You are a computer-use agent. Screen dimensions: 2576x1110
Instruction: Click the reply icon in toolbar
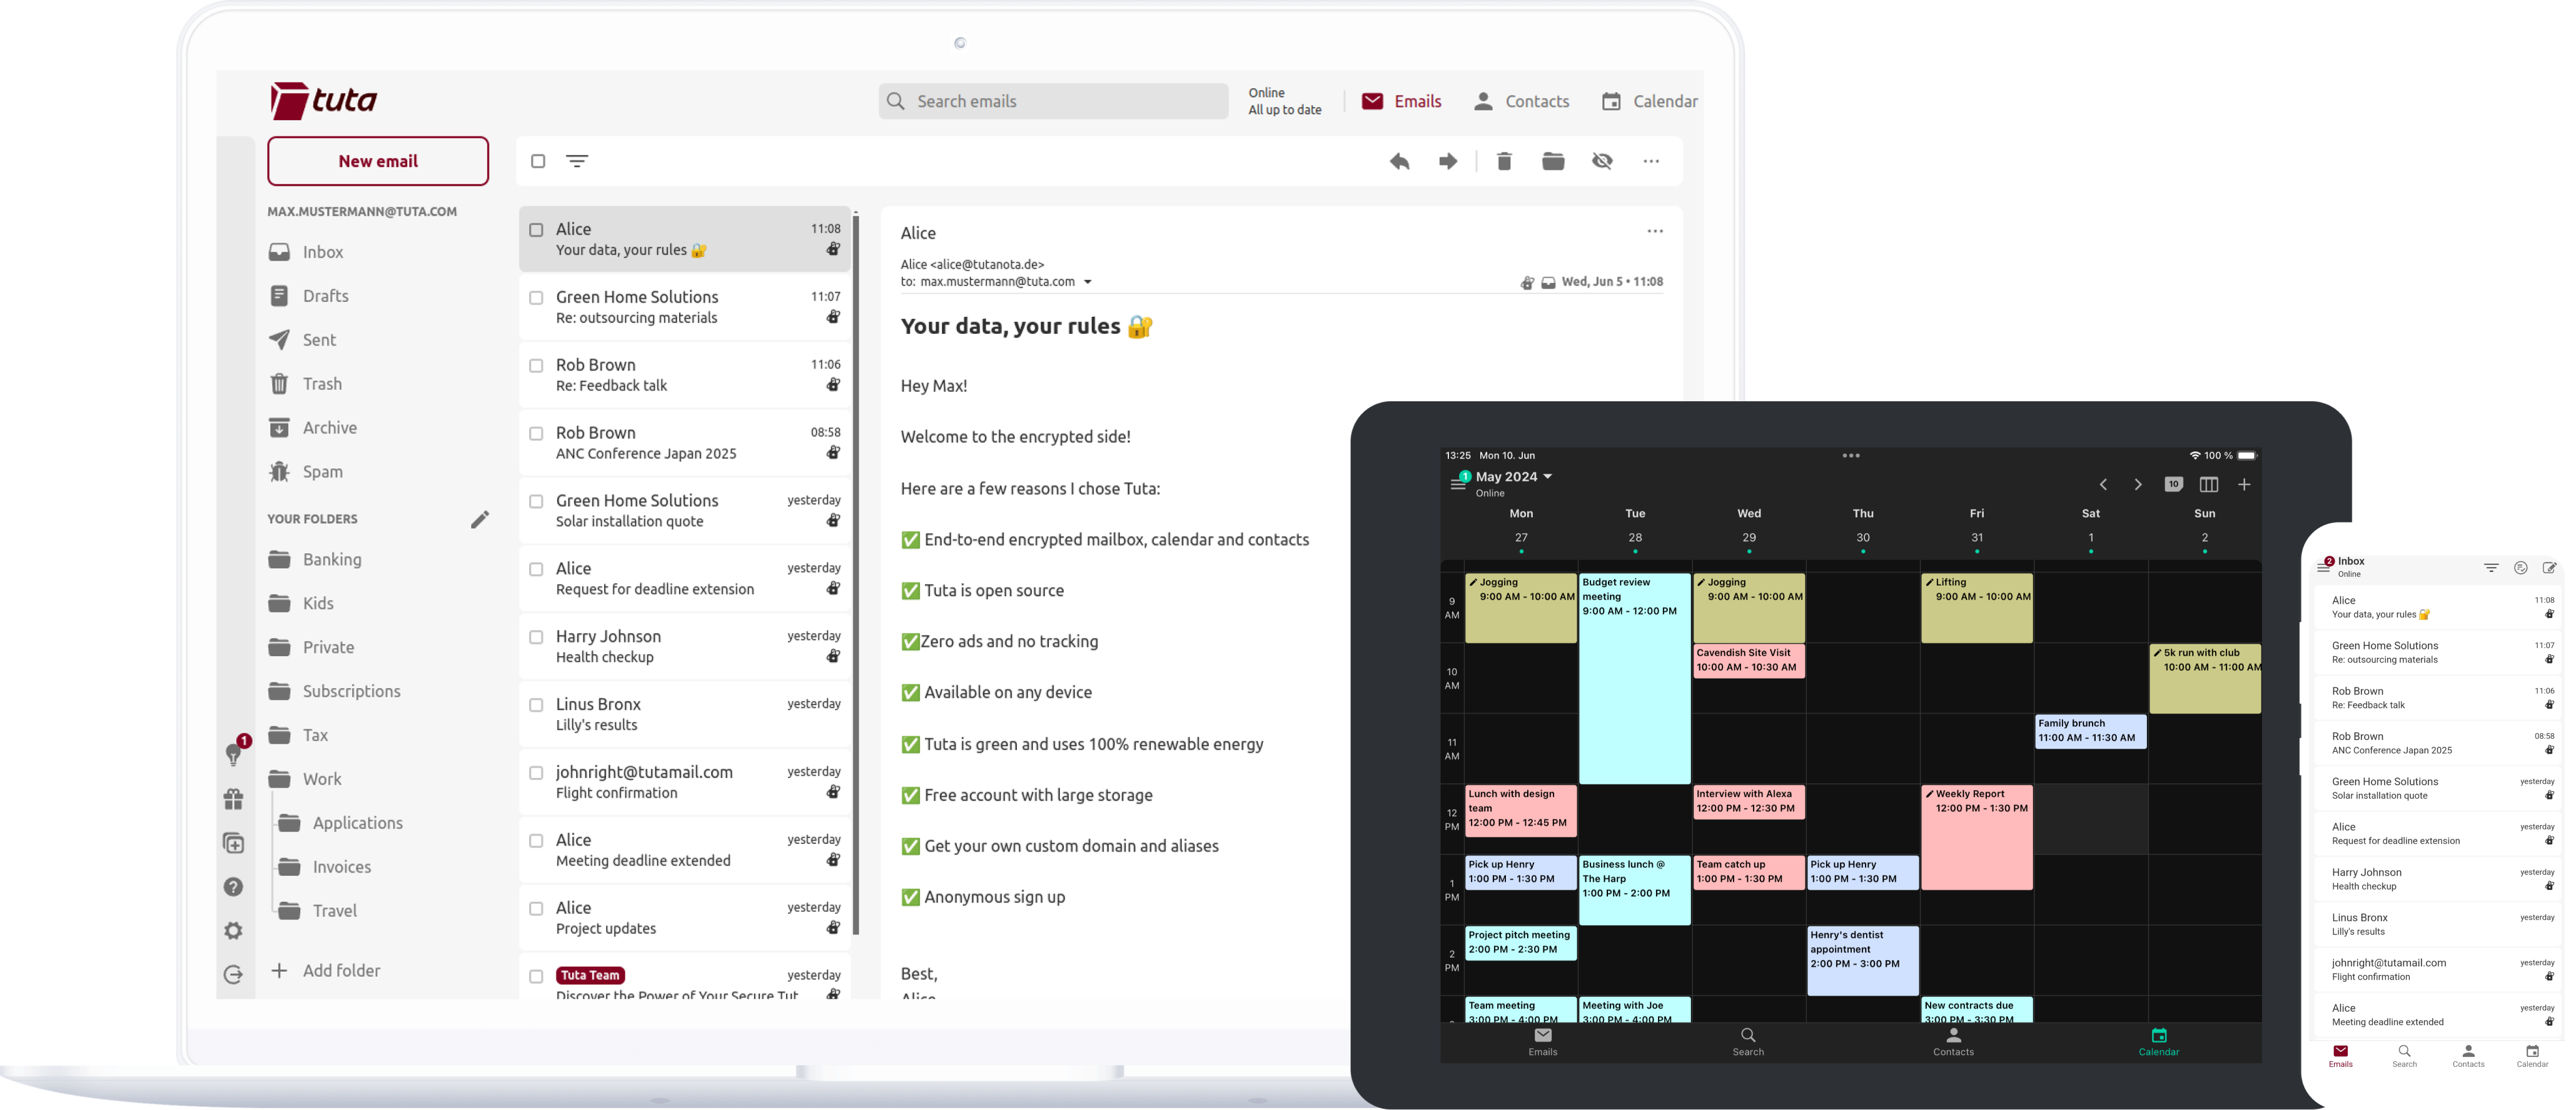(x=1400, y=161)
